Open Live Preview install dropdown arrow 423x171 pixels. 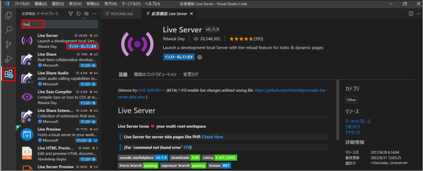click(95, 140)
